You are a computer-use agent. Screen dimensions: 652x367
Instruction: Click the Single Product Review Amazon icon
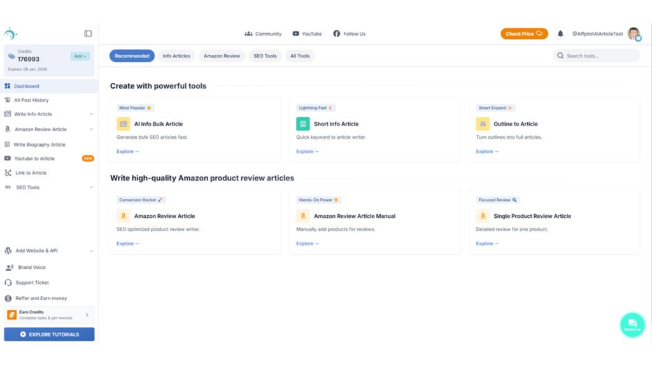click(483, 216)
